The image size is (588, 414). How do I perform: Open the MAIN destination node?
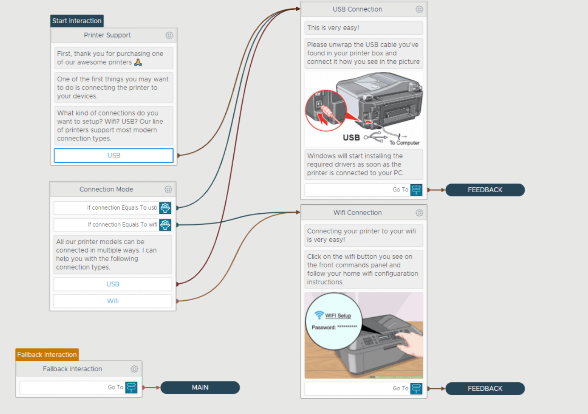pos(200,388)
